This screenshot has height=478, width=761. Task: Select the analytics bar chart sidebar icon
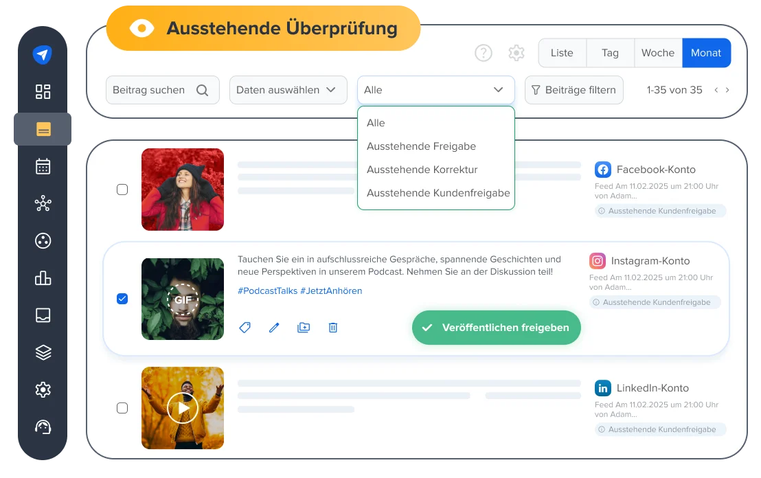[43, 278]
